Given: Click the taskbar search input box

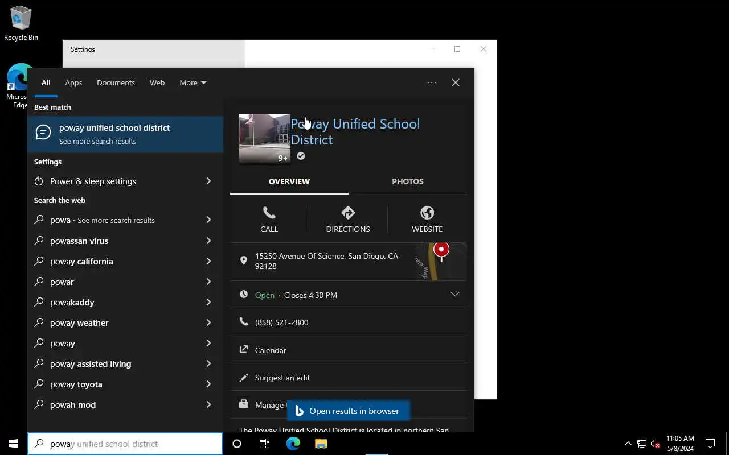Looking at the screenshot, I should coord(125,444).
